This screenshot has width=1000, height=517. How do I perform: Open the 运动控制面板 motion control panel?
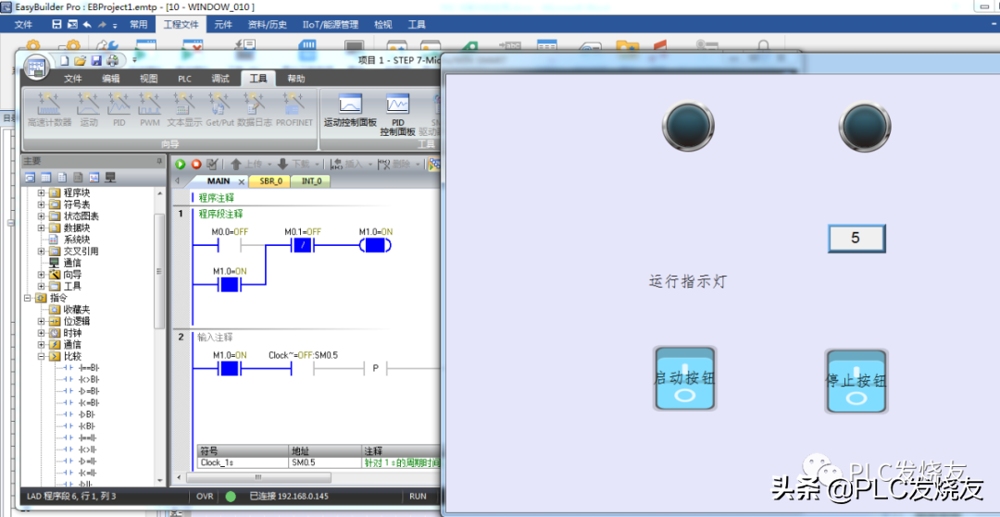click(x=350, y=110)
